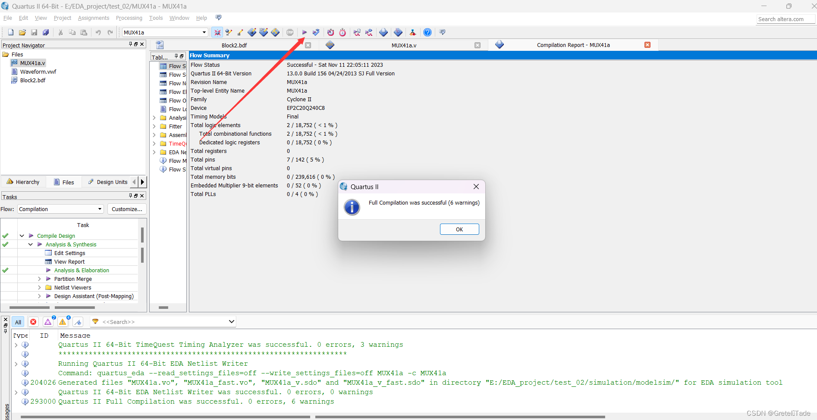
Task: Switch to the Block2.bdf tab
Action: pos(234,45)
